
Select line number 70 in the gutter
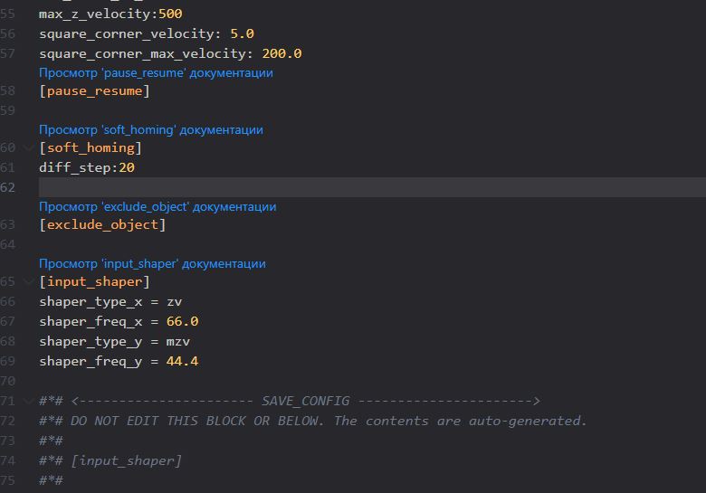tap(7, 381)
